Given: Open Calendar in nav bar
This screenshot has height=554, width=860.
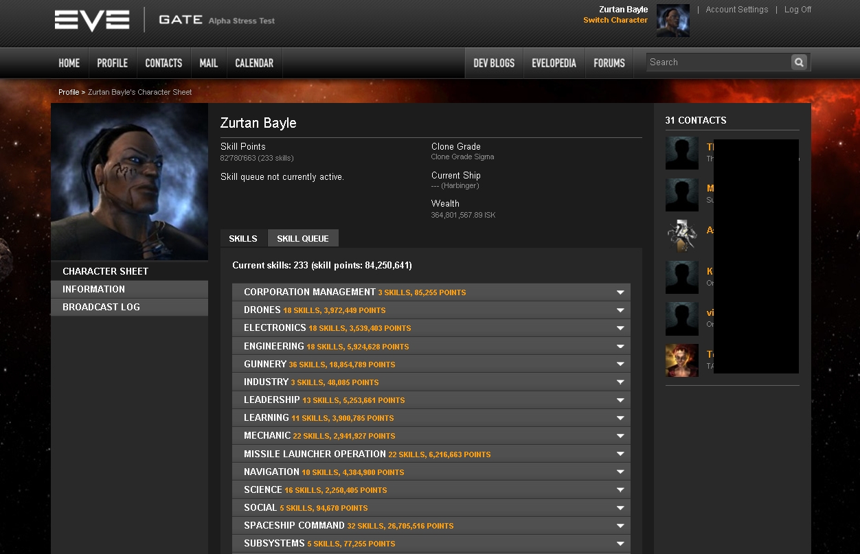Looking at the screenshot, I should tap(254, 63).
